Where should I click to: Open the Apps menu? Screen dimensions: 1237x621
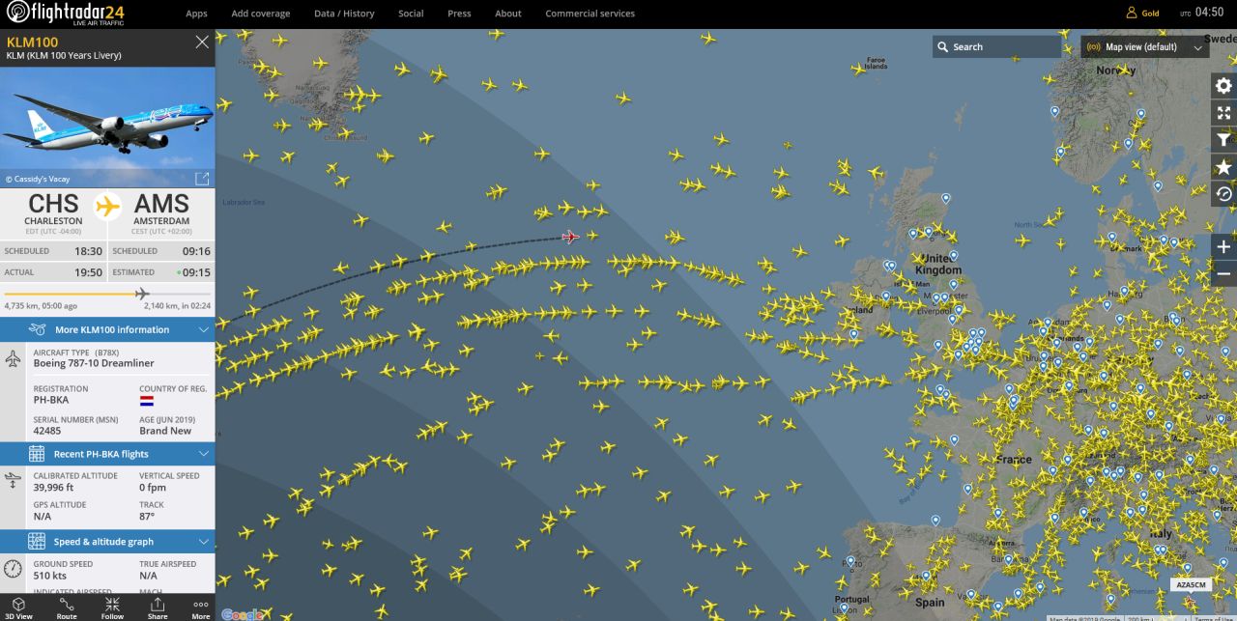[x=196, y=14]
